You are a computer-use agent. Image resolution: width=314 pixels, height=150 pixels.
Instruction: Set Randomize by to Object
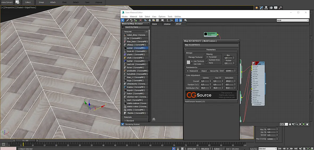[x=203, y=71]
